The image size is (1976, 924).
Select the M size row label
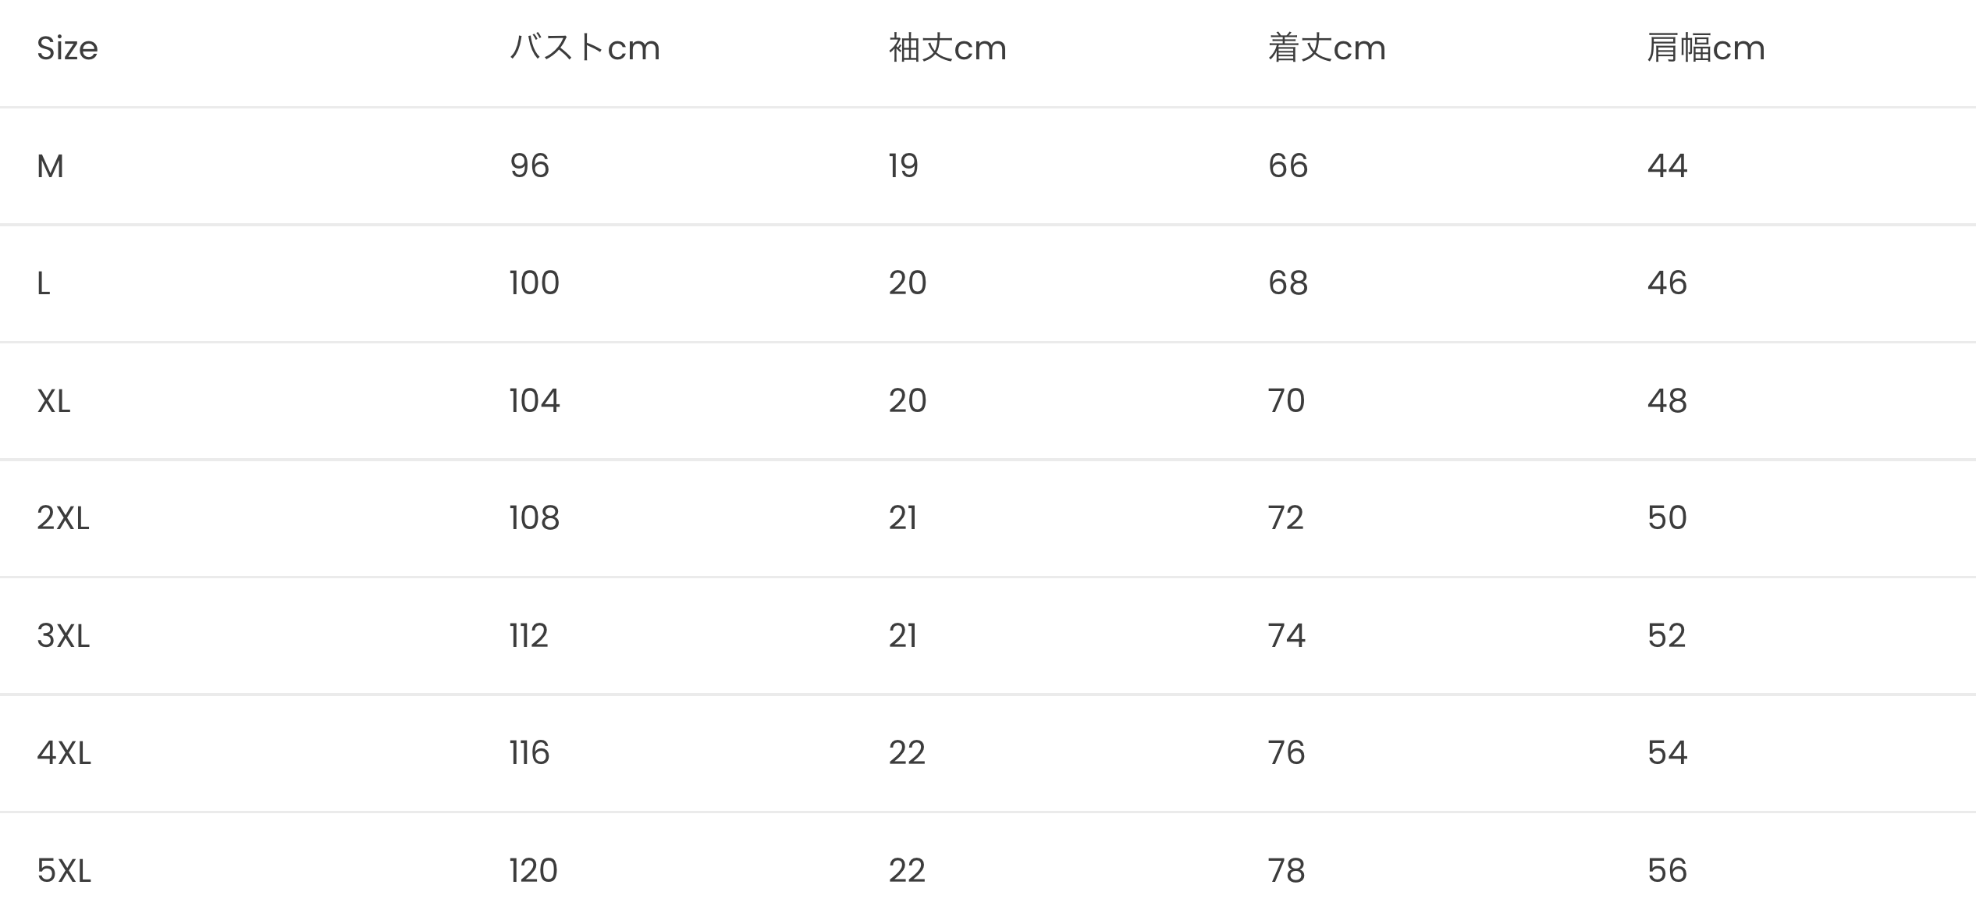[51, 166]
